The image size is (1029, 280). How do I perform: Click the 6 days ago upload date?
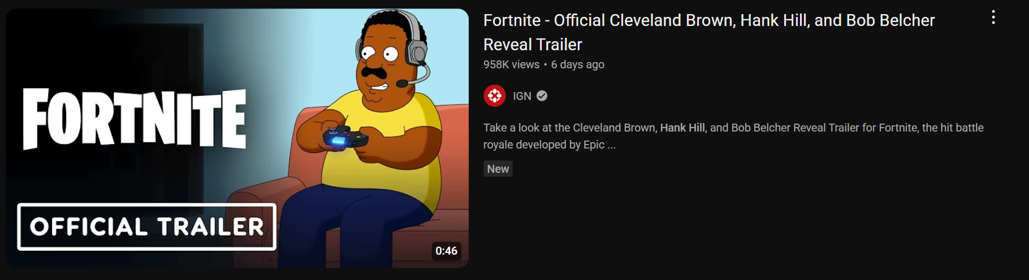point(578,64)
